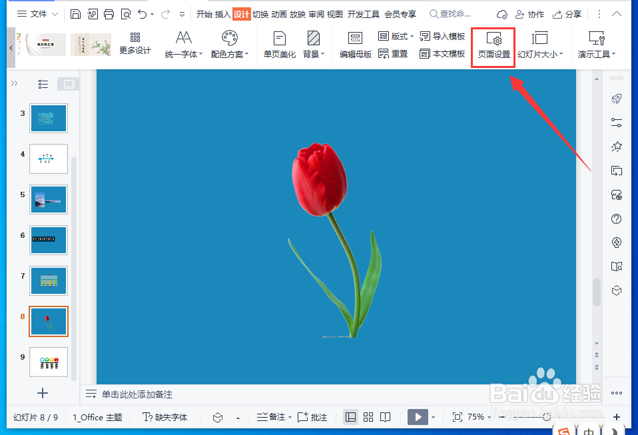Click 导入模板 import template
638x435 pixels.
[x=442, y=36]
